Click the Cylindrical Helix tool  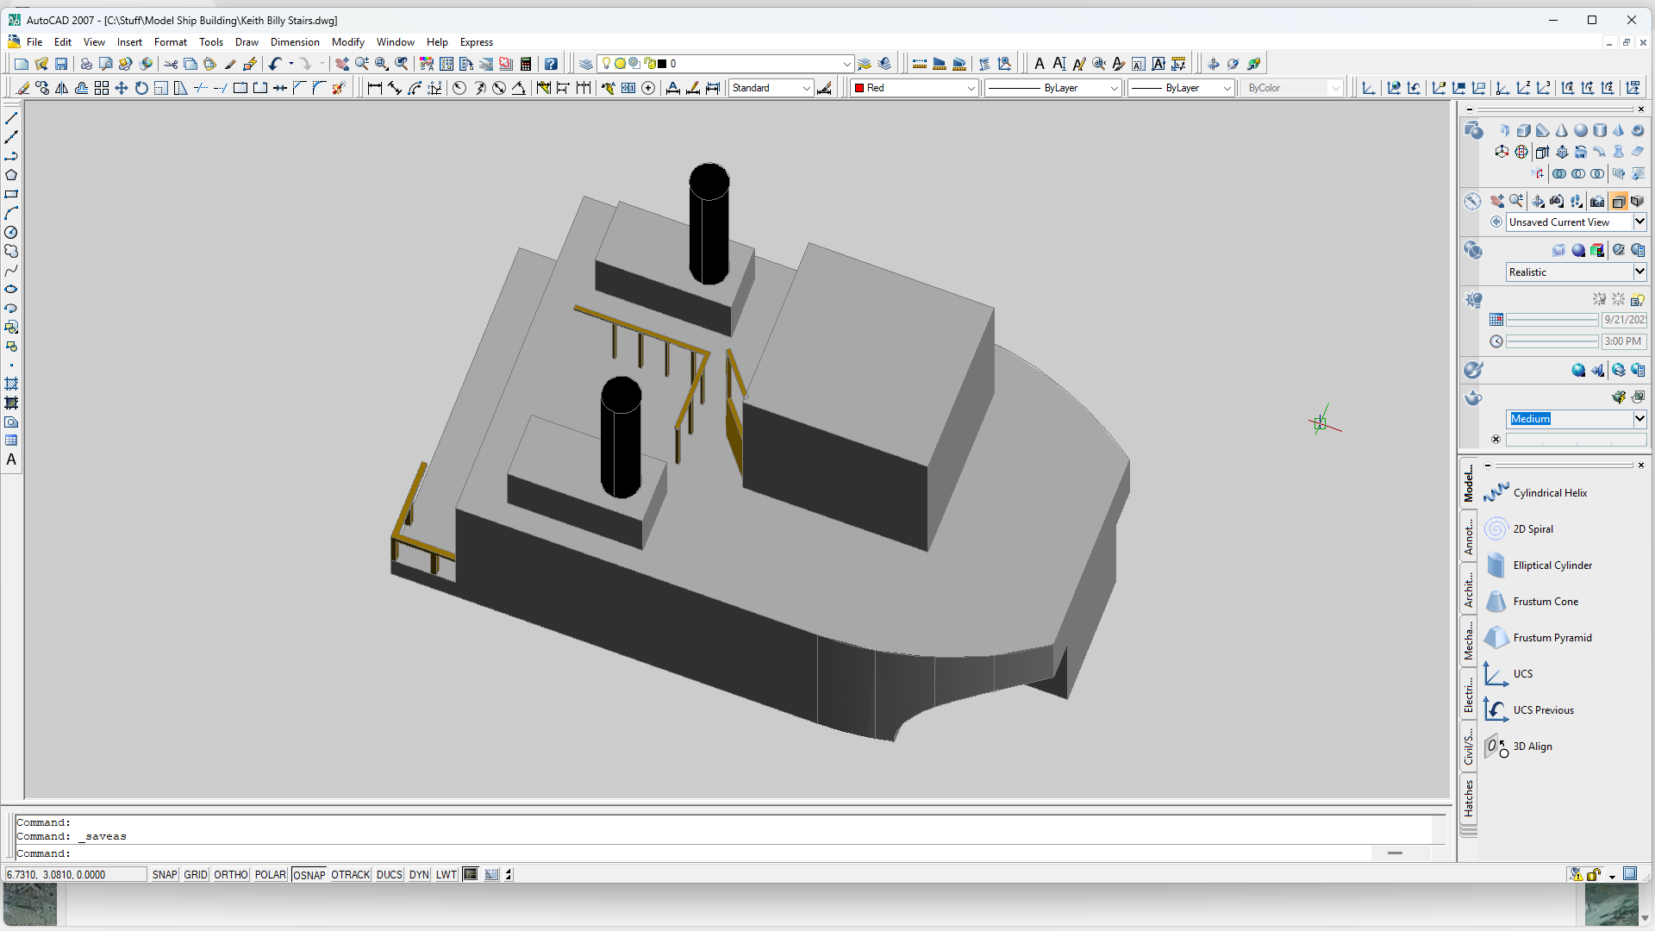[1549, 493]
